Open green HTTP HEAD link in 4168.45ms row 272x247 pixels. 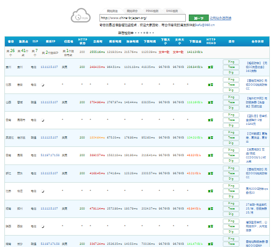(211, 173)
